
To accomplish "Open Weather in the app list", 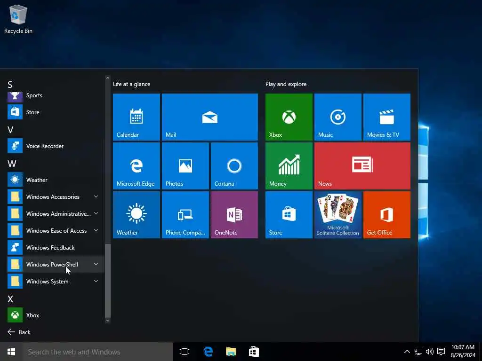I will (56, 180).
